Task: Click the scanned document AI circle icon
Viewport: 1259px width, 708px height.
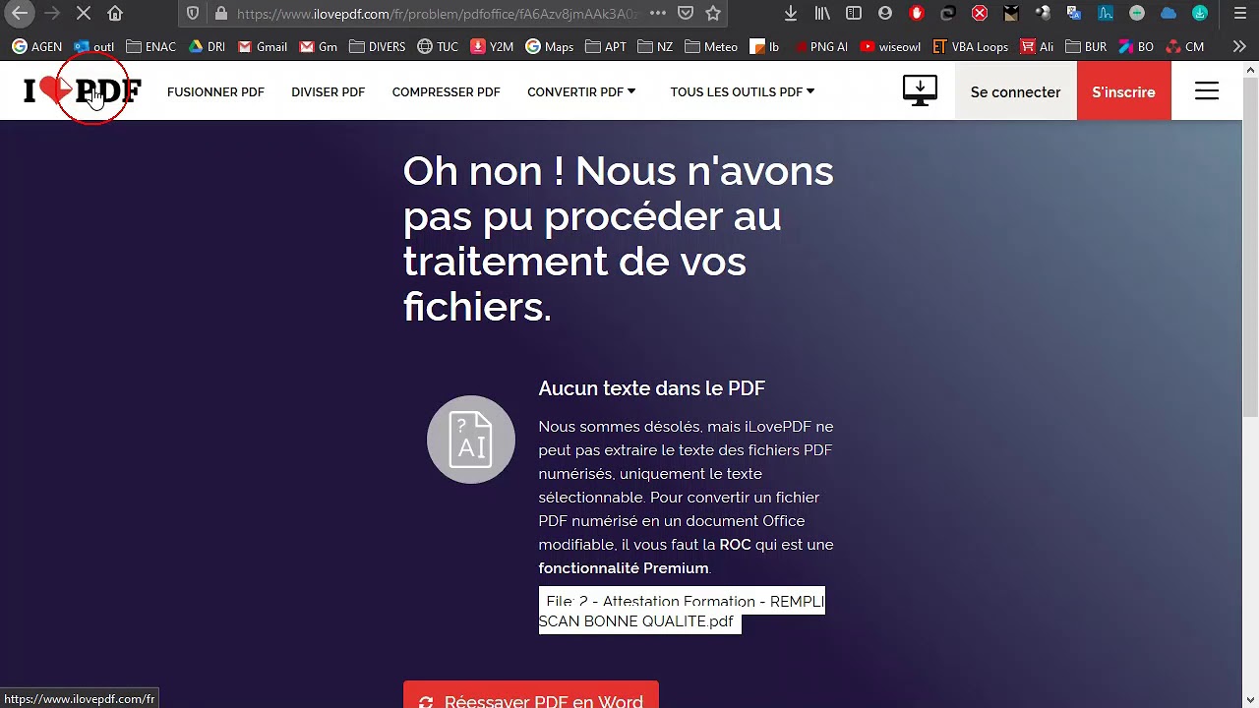Action: 470,440
